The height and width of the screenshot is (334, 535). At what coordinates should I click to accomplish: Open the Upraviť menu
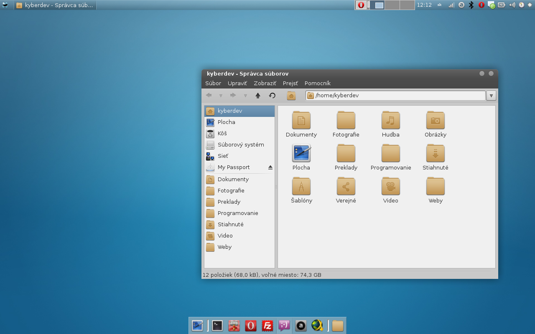237,83
